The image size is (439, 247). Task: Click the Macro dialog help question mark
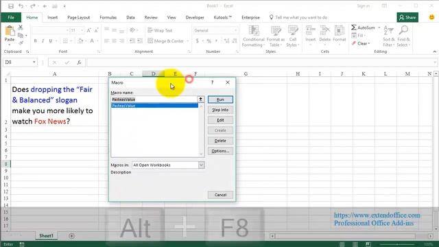click(x=212, y=82)
